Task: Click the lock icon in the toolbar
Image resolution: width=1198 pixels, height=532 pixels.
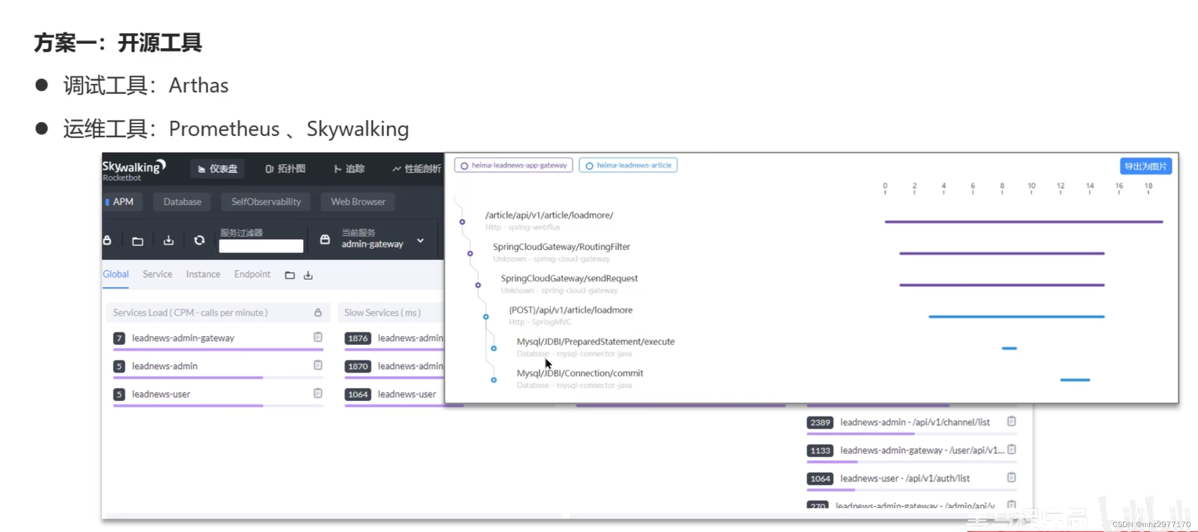Action: pyautogui.click(x=107, y=240)
